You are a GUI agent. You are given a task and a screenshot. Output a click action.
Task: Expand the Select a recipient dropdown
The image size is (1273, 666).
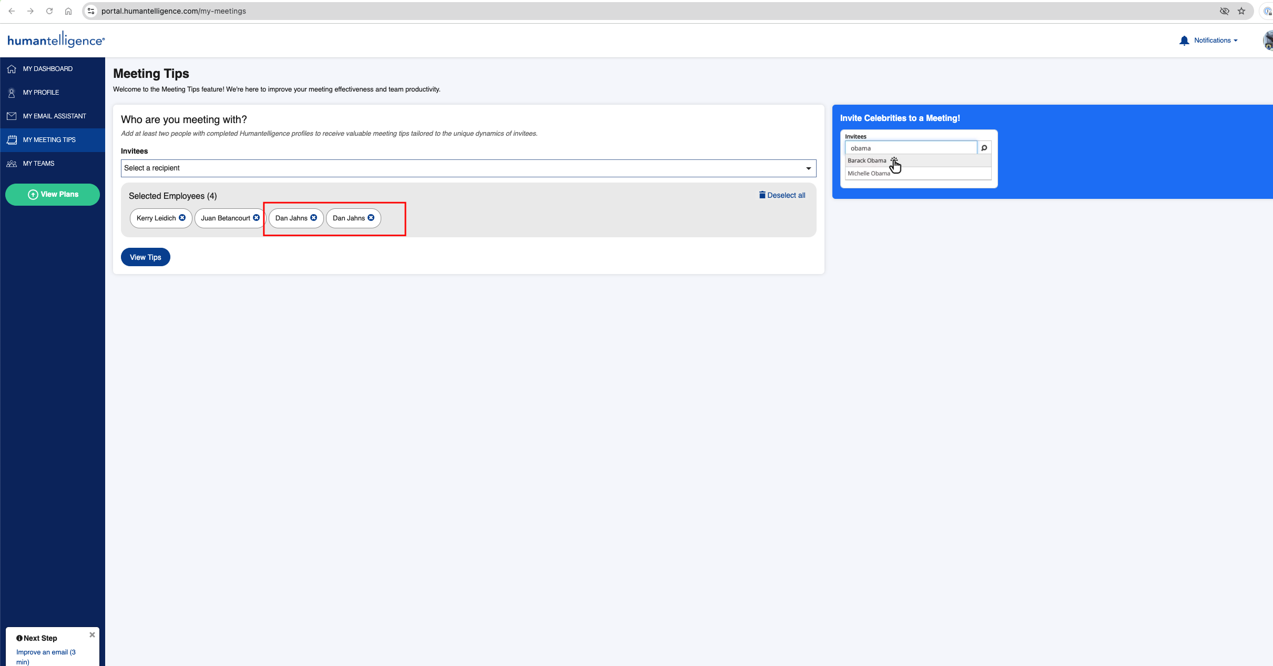pyautogui.click(x=468, y=168)
